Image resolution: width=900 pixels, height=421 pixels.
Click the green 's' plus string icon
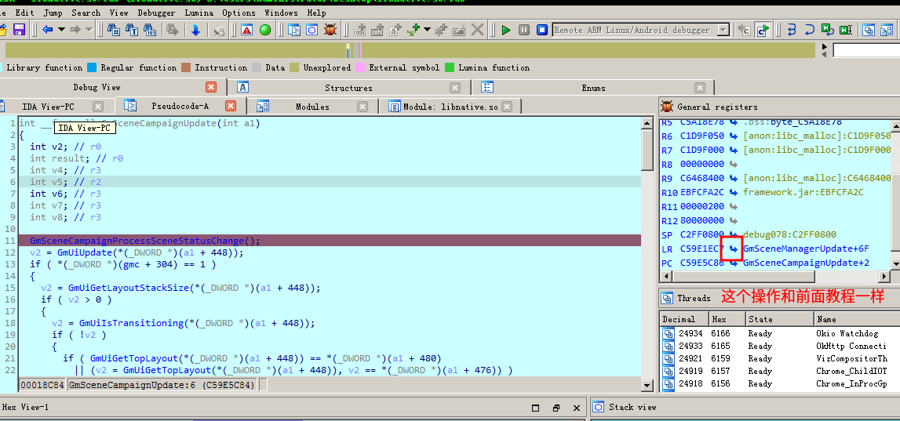[x=413, y=30]
